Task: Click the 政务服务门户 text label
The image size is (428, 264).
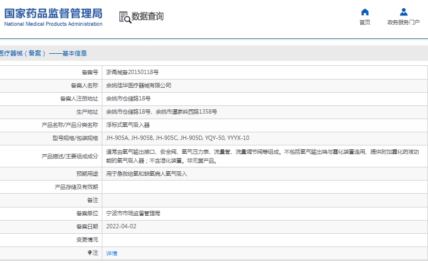Action: 403,23
